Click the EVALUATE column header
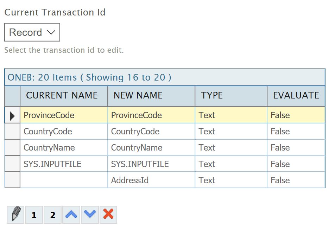This screenshot has width=335, height=229. 296,96
